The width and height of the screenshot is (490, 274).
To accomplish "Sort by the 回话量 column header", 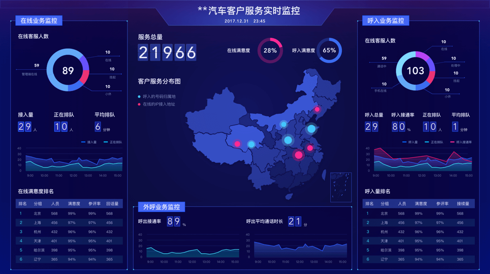I will (x=112, y=203).
